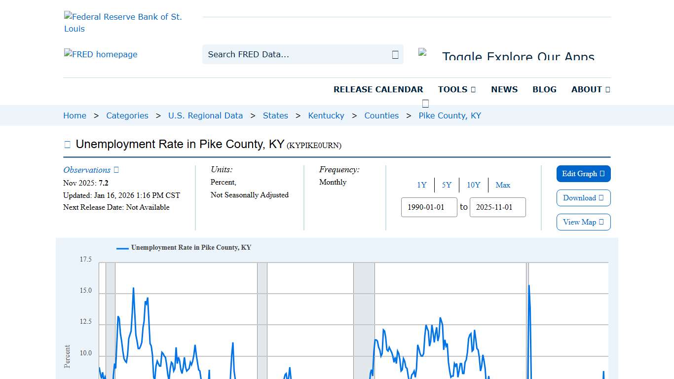Select the 5Y time range option
Viewport: 674px width, 379px height.
point(447,185)
